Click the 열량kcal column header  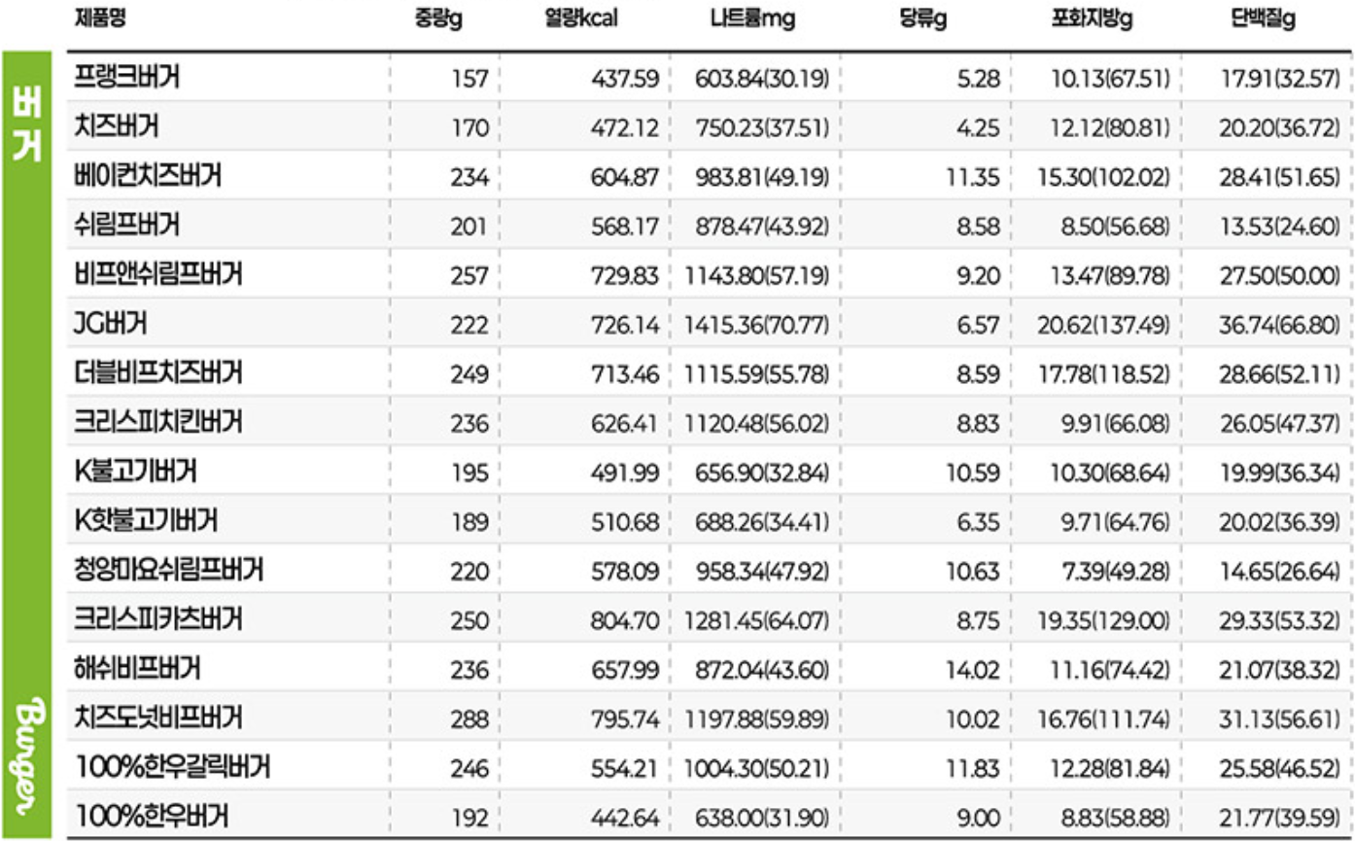(x=582, y=20)
